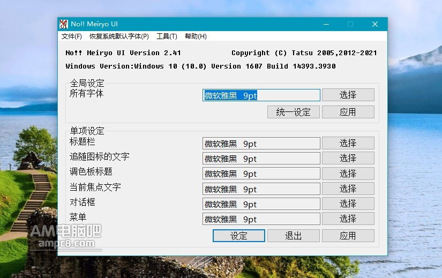
Task: Click 选择 button for 菜单
Action: (348, 219)
